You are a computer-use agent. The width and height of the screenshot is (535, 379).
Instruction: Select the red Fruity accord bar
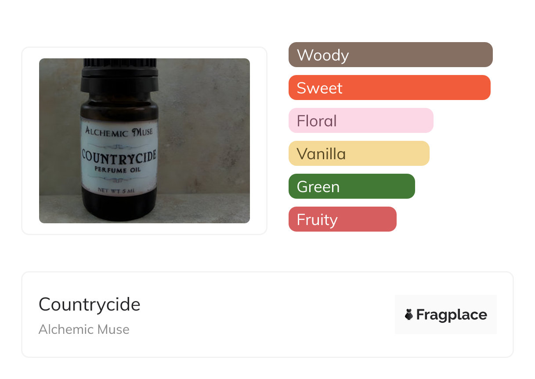tap(342, 219)
